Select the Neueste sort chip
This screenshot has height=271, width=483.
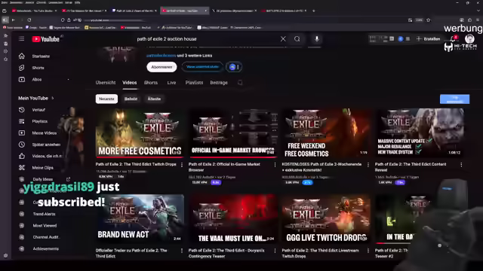[x=106, y=99]
